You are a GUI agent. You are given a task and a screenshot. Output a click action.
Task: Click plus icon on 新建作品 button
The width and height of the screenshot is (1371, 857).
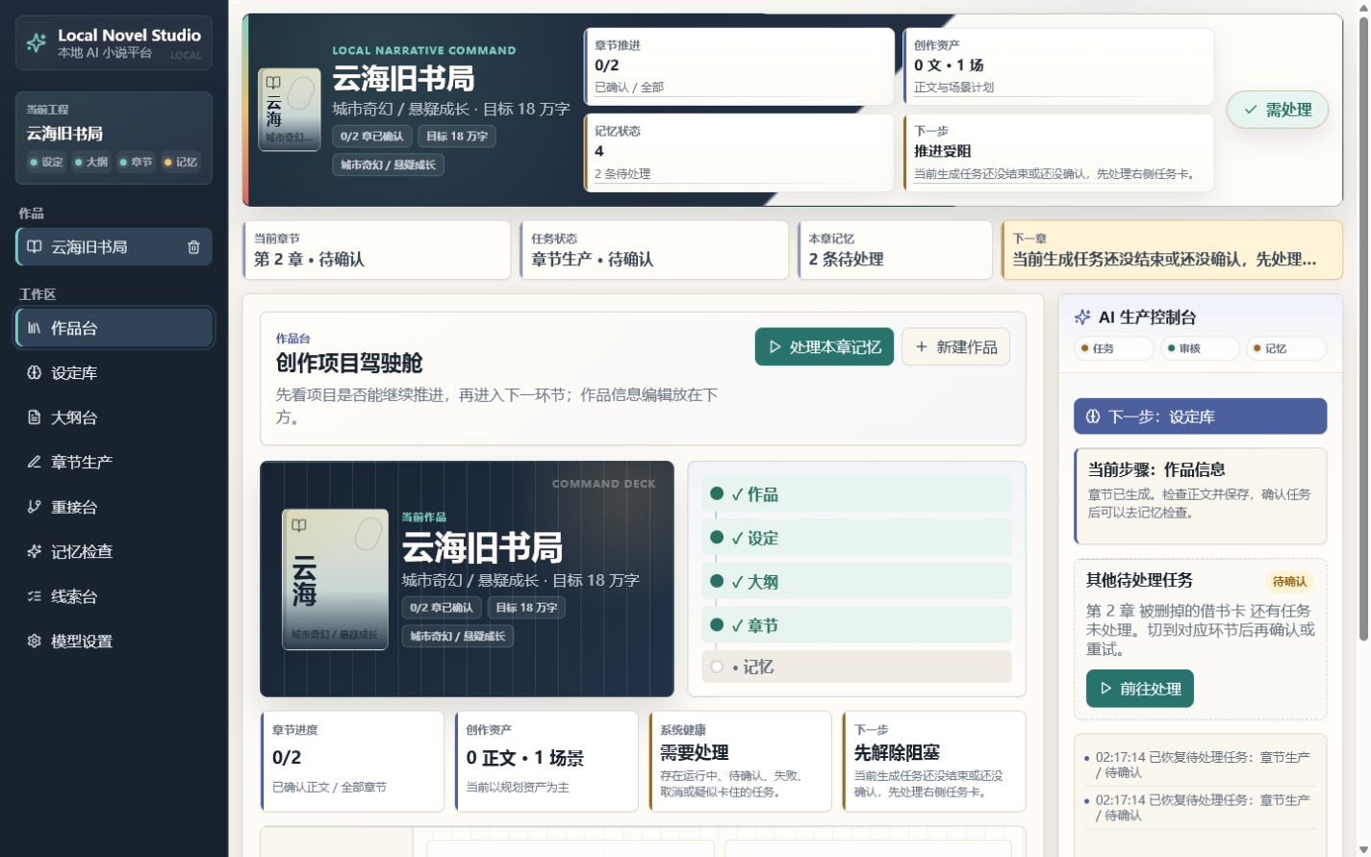click(921, 347)
